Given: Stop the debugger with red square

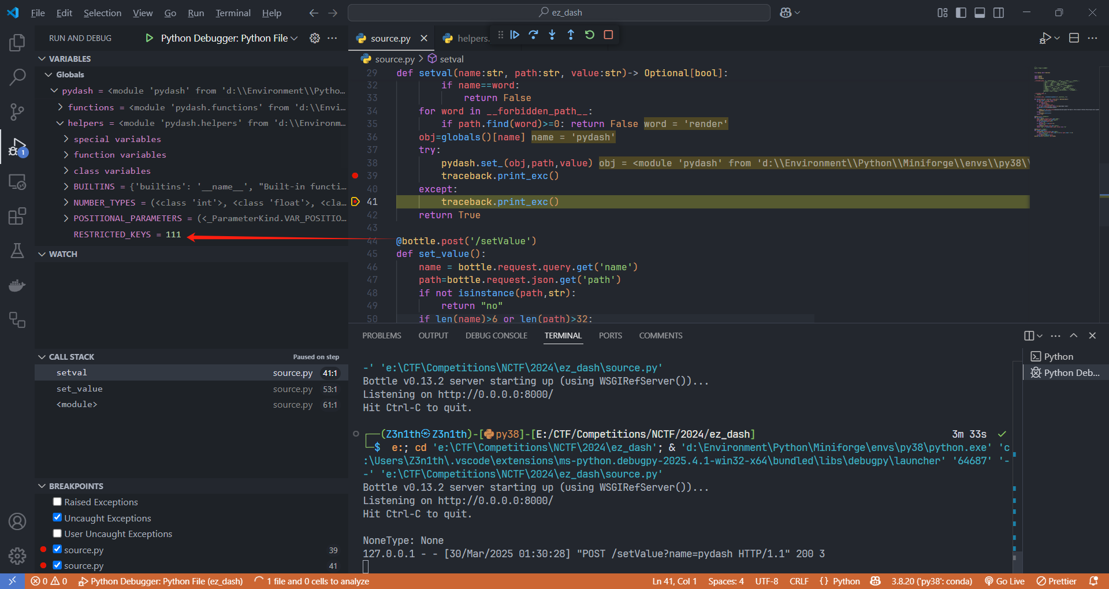Looking at the screenshot, I should click(x=608, y=35).
